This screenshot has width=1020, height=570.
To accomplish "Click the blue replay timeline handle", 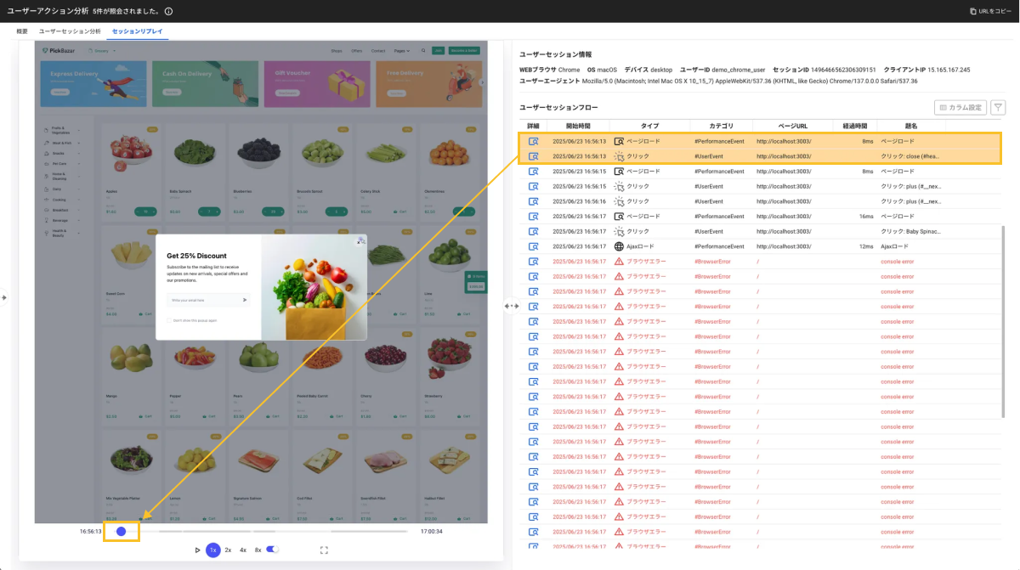I will click(x=121, y=531).
